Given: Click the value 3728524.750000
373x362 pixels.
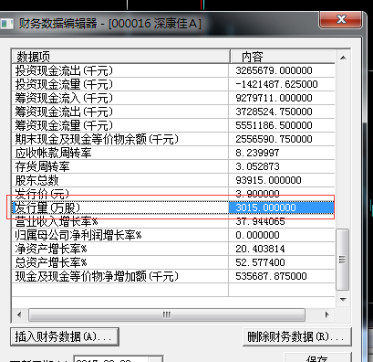Looking at the screenshot, I should (274, 112).
